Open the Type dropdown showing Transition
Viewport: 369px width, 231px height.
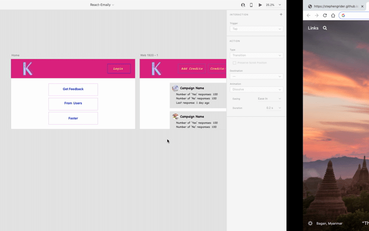tap(256, 55)
